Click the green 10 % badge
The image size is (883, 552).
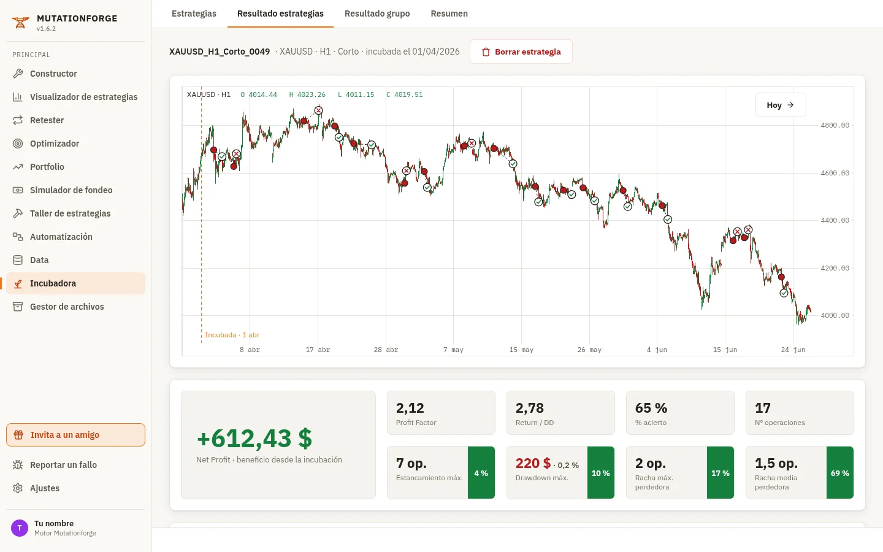(x=601, y=473)
